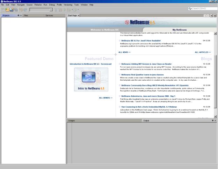Open the Help menu
Image resolution: width=218 pixels, height=169 pixels.
pos(91,5)
